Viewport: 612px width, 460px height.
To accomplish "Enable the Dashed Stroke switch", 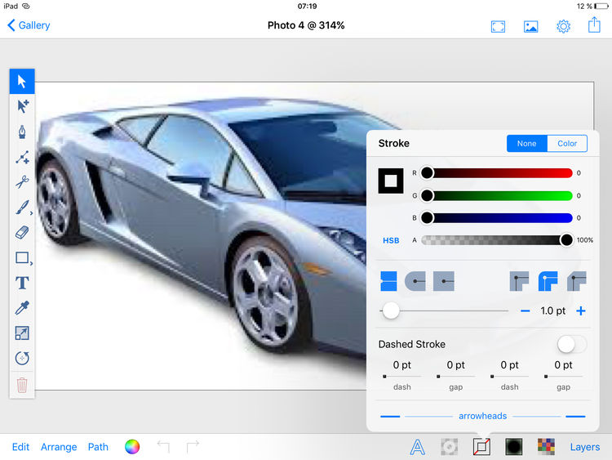I will tap(571, 344).
